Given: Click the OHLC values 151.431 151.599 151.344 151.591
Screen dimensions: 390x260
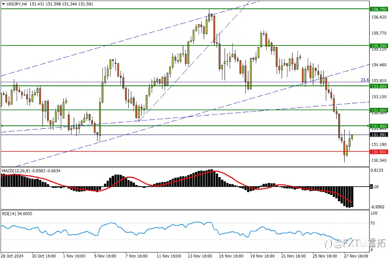Looking at the screenshot, I should pyautogui.click(x=61, y=4).
